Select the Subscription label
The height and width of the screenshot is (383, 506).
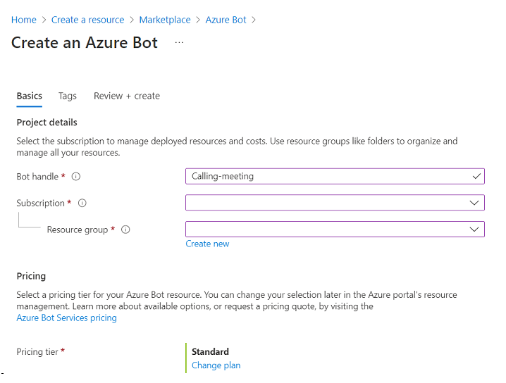pos(41,203)
